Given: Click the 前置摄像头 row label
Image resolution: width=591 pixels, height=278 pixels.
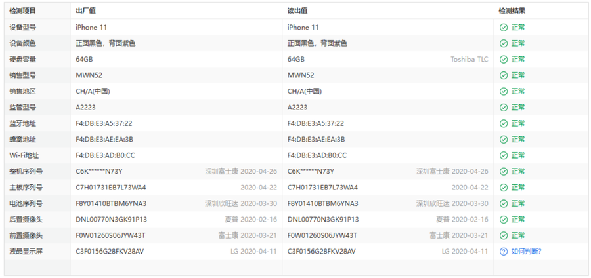Looking at the screenshot, I should [x=26, y=235].
